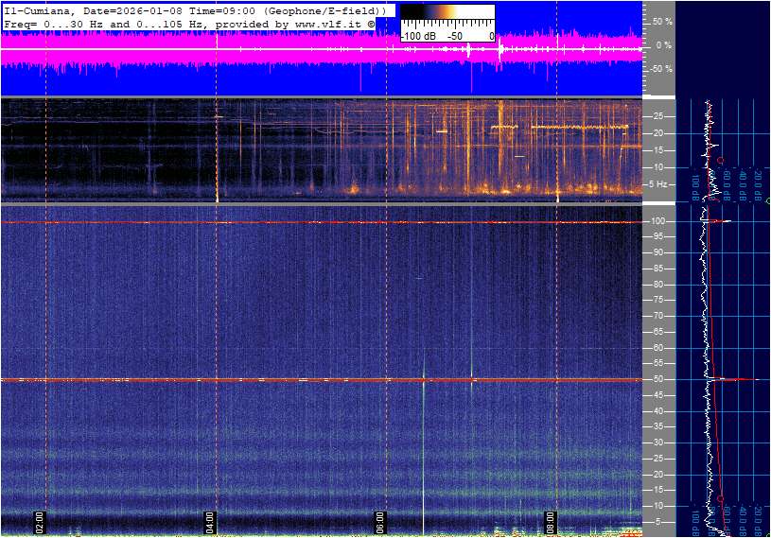Click the 75 Hz tick on lower axis
Image resolution: width=771 pixels, height=538 pixels.
pos(659,300)
